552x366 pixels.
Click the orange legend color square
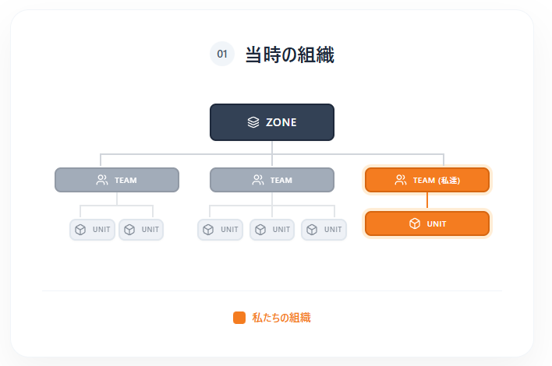239,318
